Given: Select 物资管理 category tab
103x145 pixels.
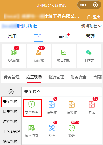Looking at the screenshot, I should click(x=56, y=77).
